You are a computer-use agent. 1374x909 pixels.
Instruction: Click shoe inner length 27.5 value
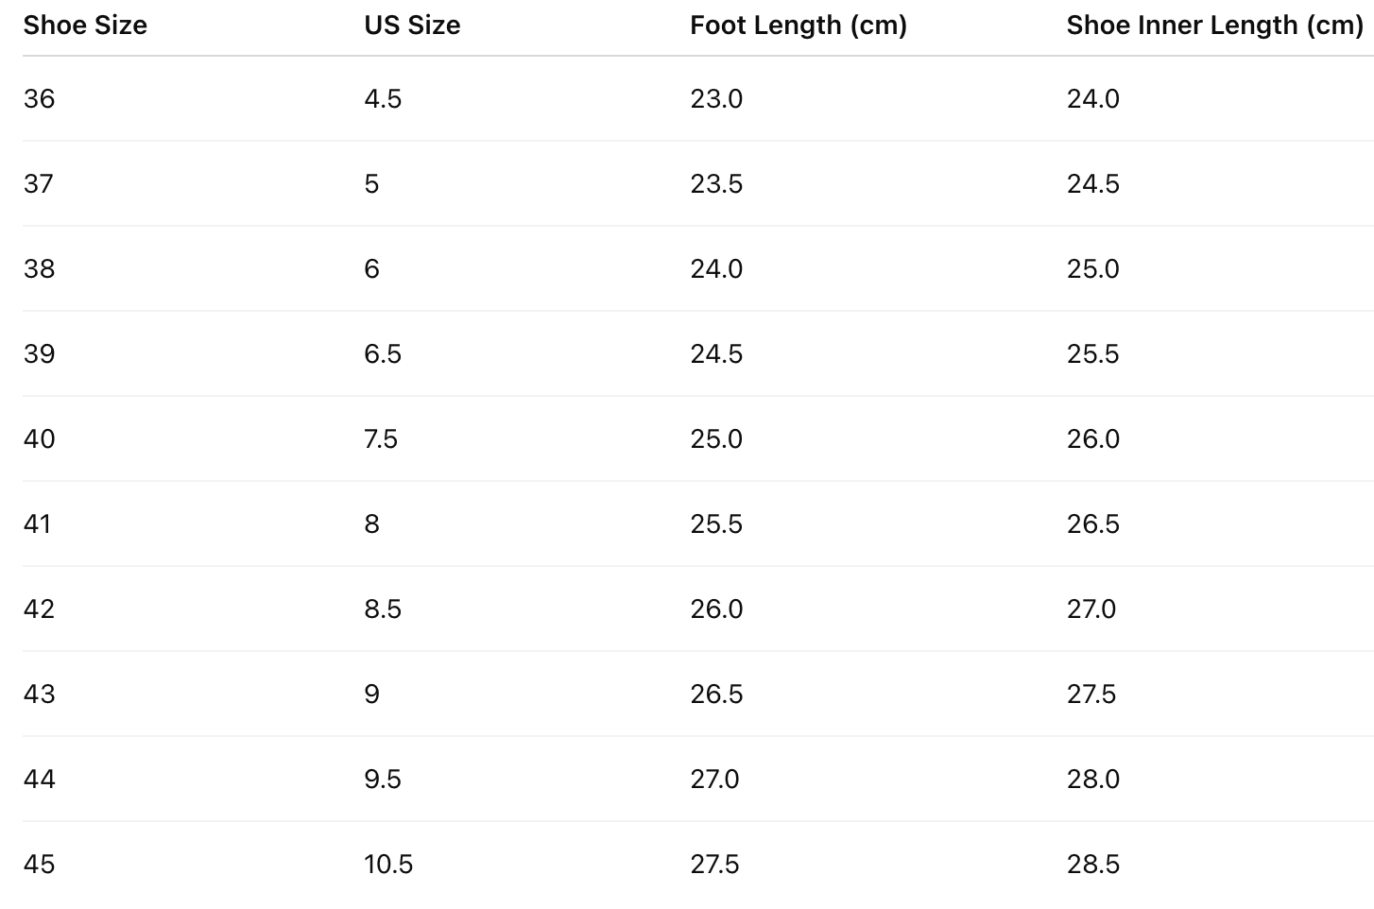tap(1091, 695)
